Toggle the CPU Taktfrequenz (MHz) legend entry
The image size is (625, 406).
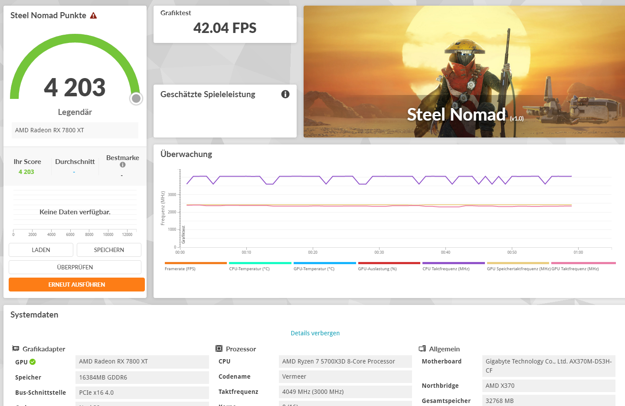click(453, 266)
